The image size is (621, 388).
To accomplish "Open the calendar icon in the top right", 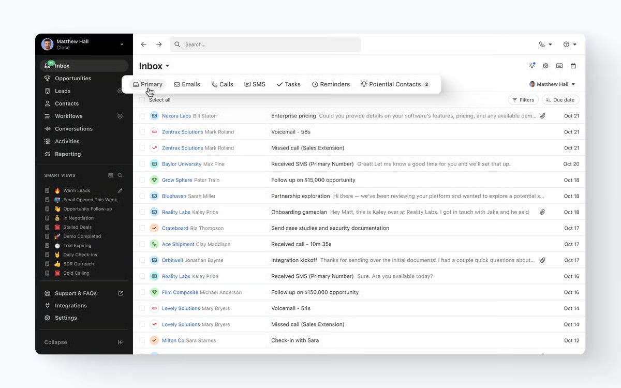I will pos(573,66).
